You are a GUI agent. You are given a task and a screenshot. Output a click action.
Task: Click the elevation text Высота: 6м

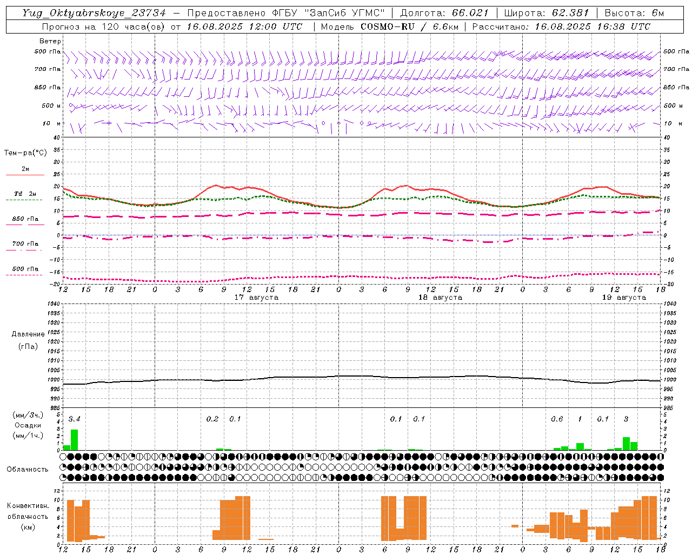634,13
